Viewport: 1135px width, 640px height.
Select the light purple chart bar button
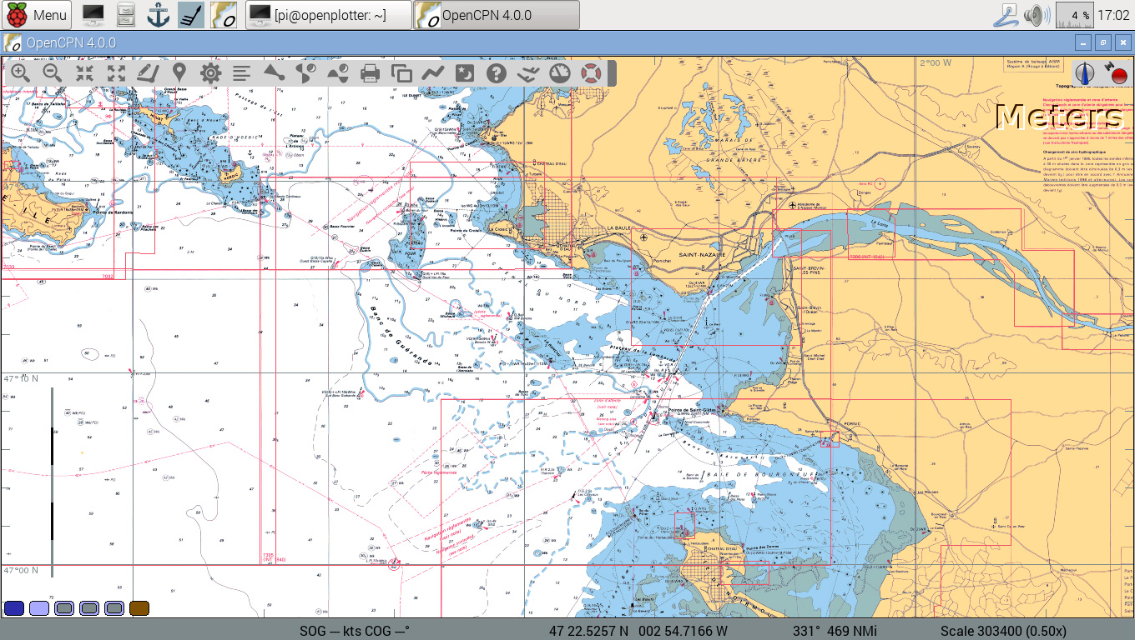tap(39, 608)
